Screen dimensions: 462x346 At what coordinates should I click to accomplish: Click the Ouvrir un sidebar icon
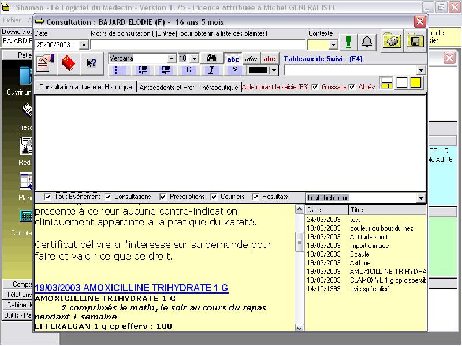26,76
